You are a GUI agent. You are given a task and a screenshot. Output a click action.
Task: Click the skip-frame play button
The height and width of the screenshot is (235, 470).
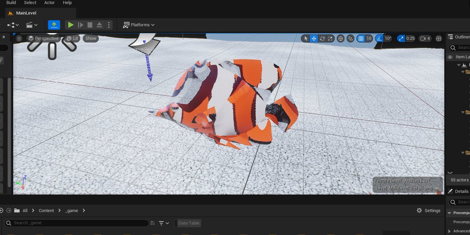click(80, 25)
